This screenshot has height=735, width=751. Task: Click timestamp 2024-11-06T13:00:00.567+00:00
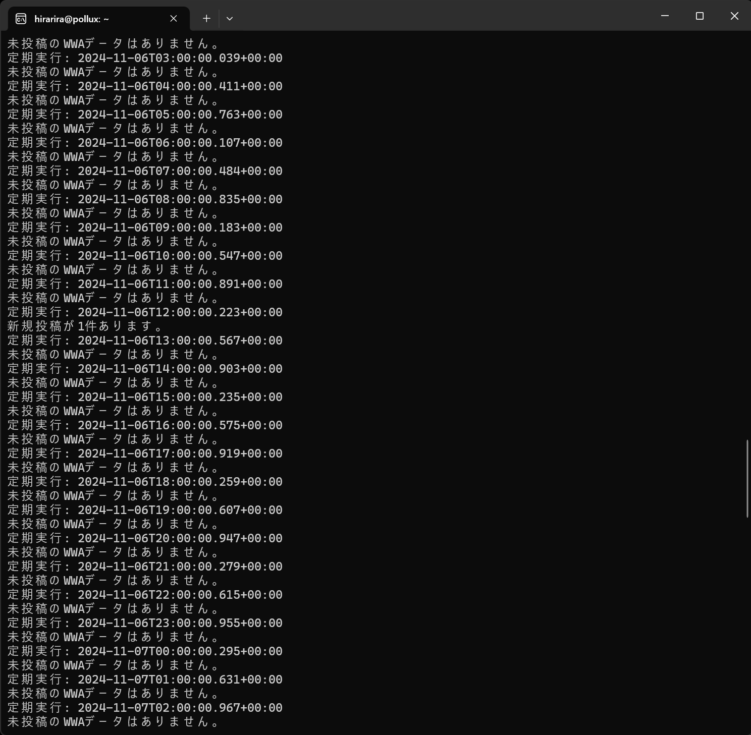(180, 341)
